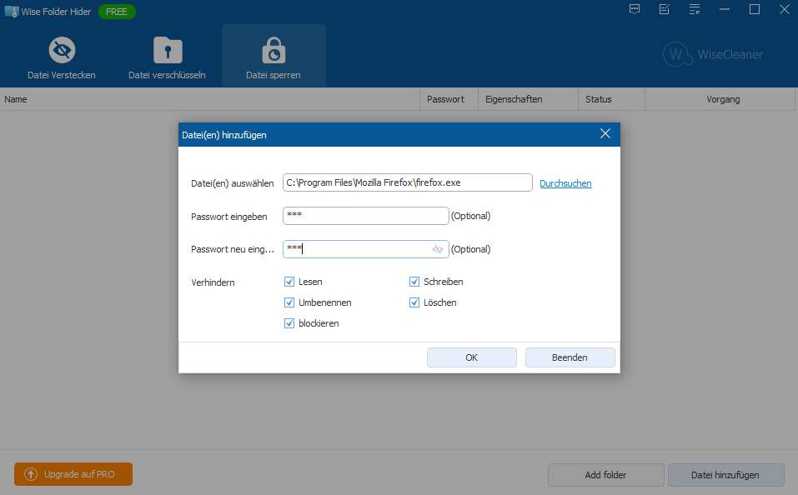798x495 pixels.
Task: Toggle the blockieren checkbox
Action: point(289,323)
